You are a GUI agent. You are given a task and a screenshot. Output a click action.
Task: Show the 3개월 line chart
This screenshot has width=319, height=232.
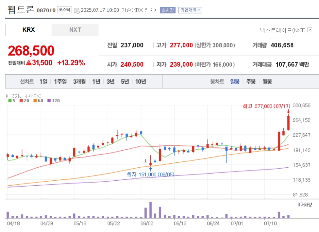pyautogui.click(x=79, y=82)
